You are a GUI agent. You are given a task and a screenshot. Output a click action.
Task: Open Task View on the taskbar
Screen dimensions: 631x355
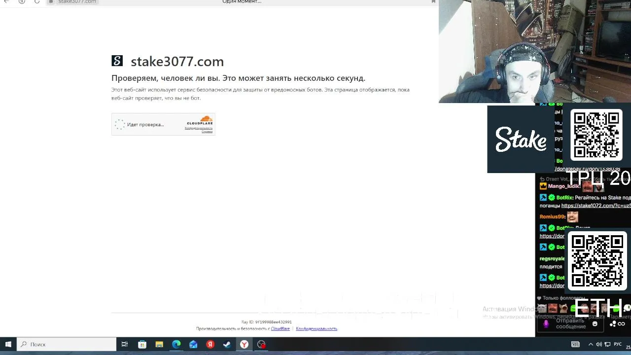125,344
